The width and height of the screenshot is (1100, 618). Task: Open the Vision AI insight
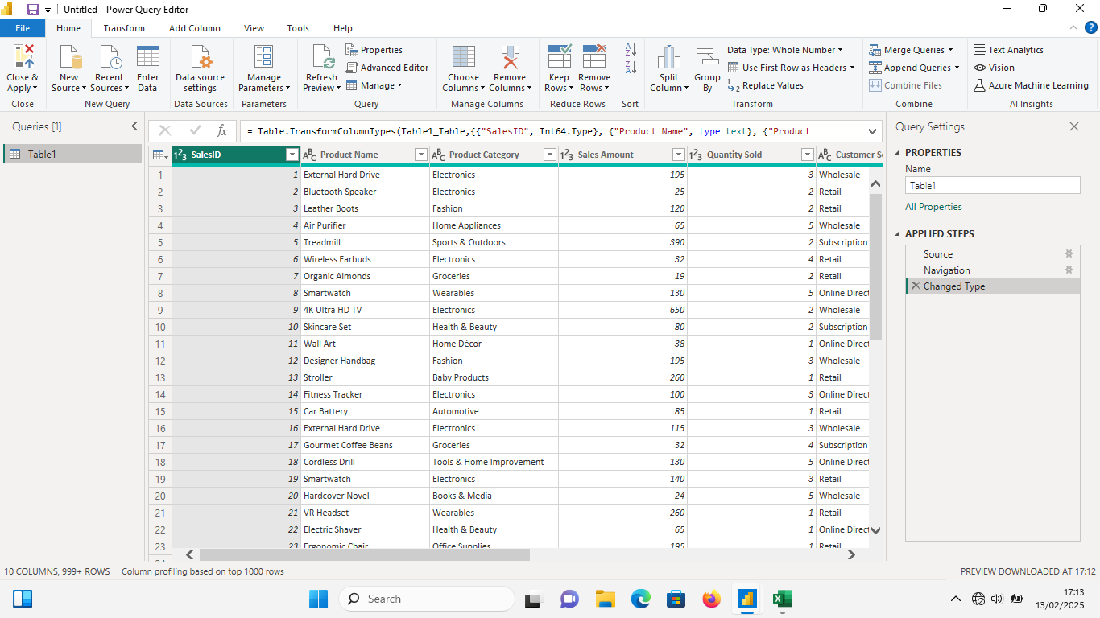point(994,68)
